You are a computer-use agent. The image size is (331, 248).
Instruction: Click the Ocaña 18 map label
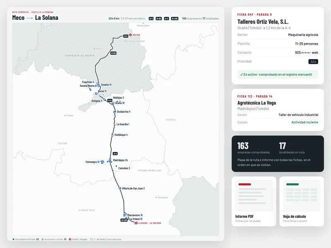[120, 103]
